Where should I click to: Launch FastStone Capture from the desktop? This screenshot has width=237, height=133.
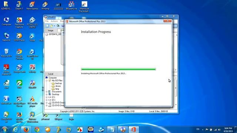[x=19, y=23]
